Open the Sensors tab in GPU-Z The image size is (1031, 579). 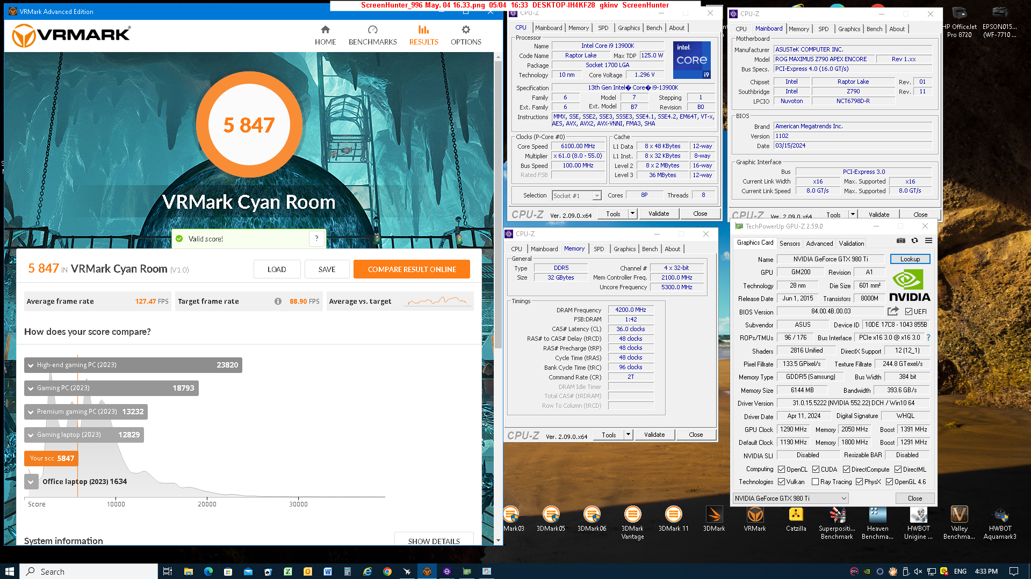790,244
